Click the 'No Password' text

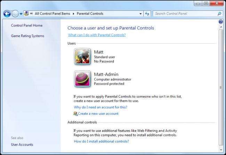pyautogui.click(x=104, y=61)
